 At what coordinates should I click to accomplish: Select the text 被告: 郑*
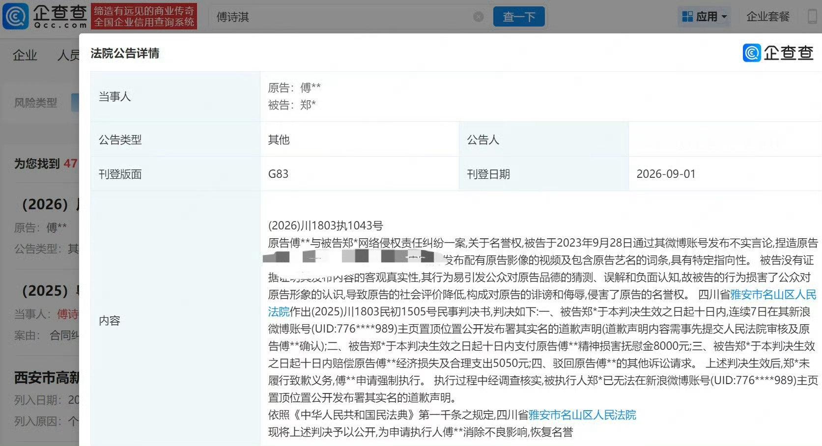pyautogui.click(x=292, y=105)
